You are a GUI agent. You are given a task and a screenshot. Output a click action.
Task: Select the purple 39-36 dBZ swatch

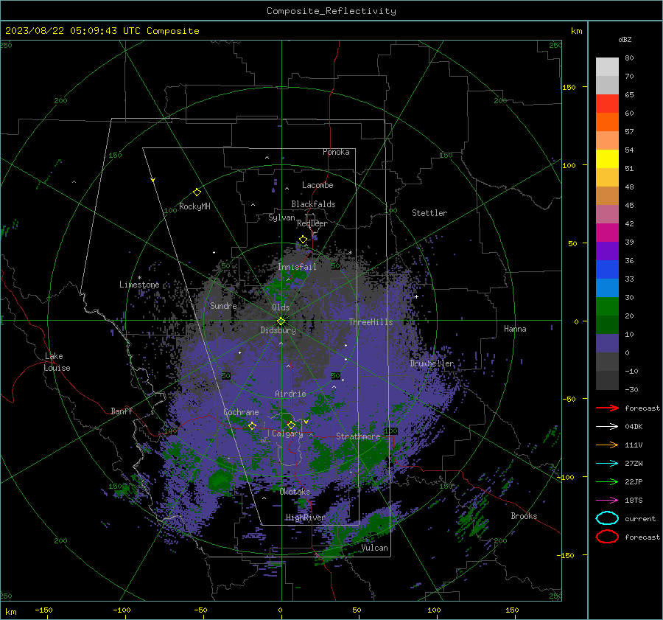click(607, 251)
